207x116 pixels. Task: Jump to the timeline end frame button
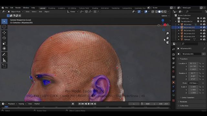click(95, 104)
